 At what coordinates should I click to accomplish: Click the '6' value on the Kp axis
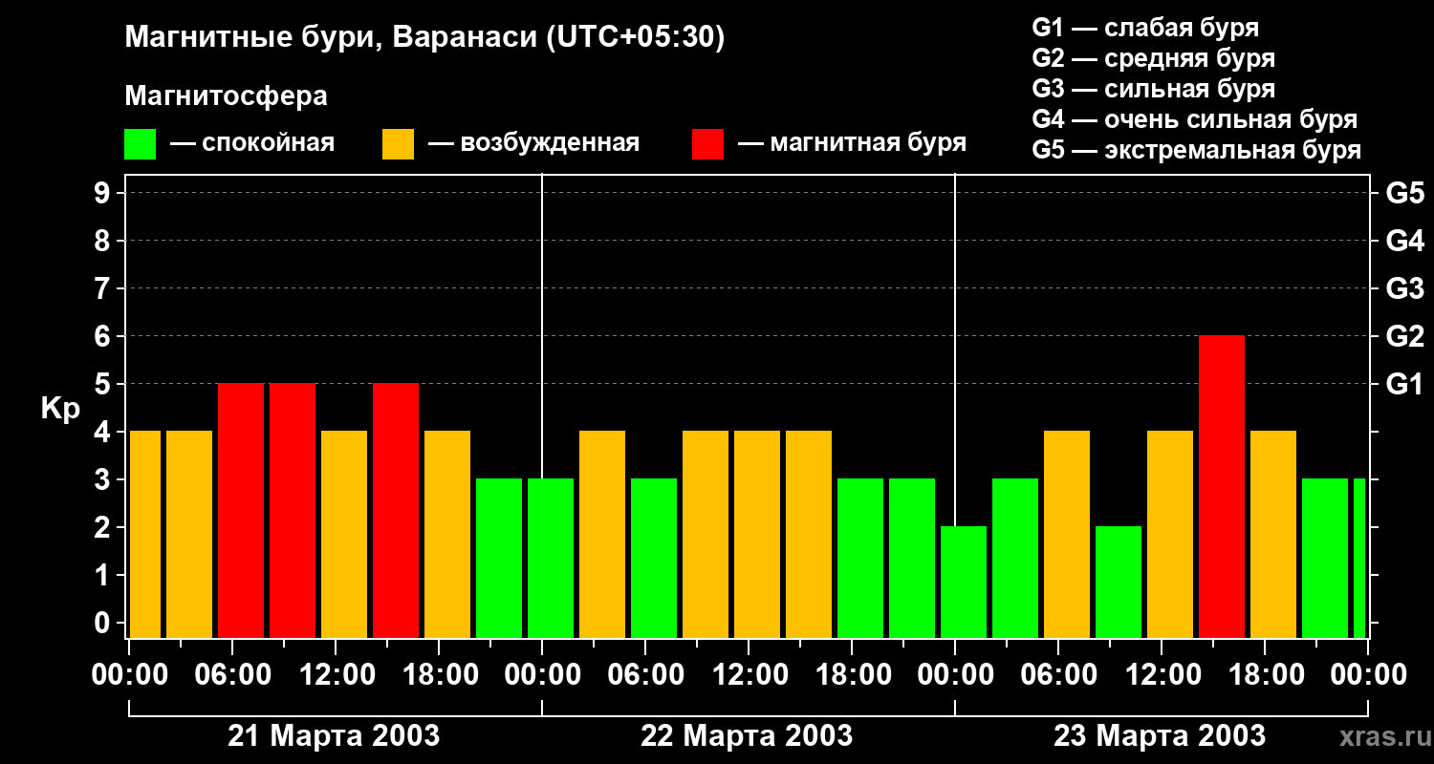tap(104, 336)
